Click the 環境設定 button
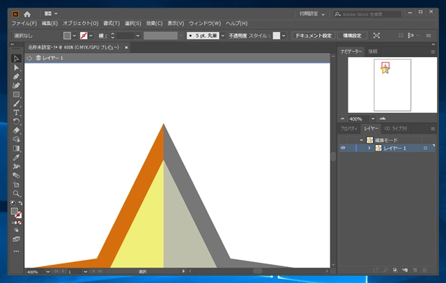 tap(352, 36)
